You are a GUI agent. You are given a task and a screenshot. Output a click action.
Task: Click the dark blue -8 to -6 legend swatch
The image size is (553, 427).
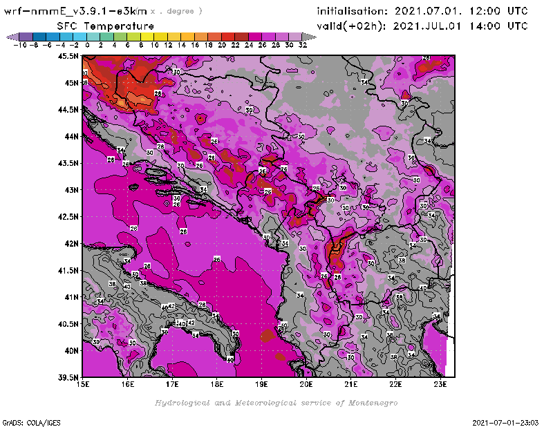coord(40,37)
